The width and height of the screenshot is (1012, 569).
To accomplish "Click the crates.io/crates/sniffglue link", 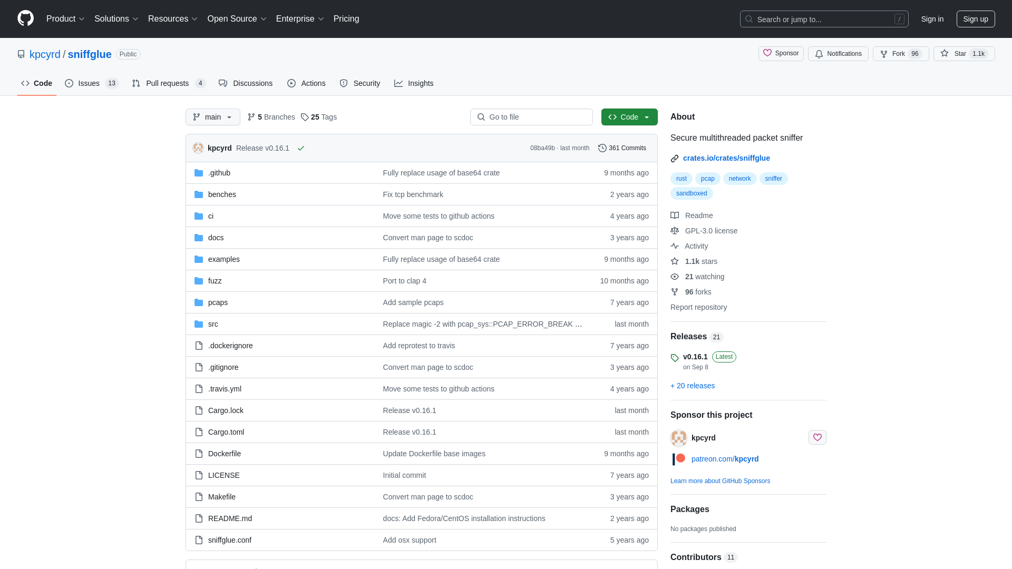I will click(x=726, y=158).
